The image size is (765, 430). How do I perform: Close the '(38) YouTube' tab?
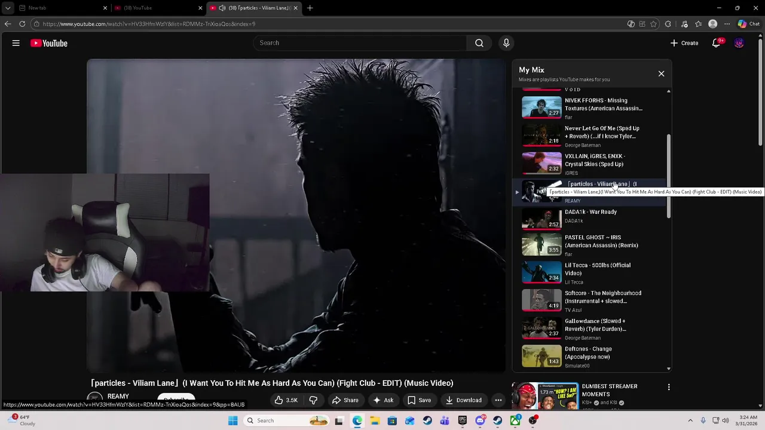200,8
